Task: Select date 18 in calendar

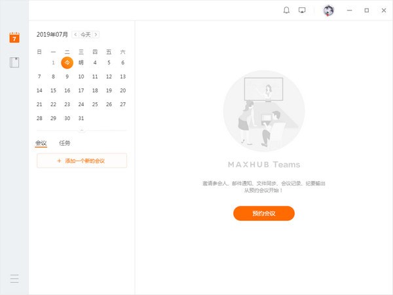Action: coord(95,90)
